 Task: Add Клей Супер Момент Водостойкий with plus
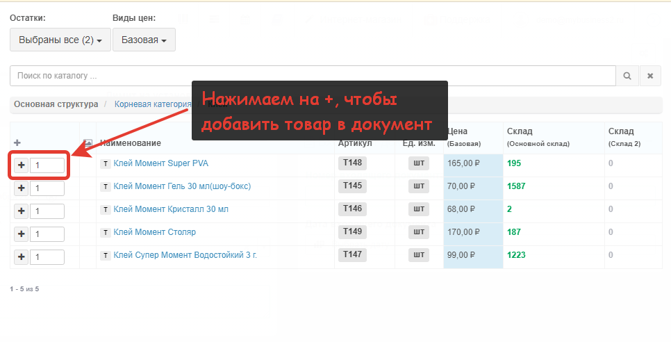[x=22, y=257]
